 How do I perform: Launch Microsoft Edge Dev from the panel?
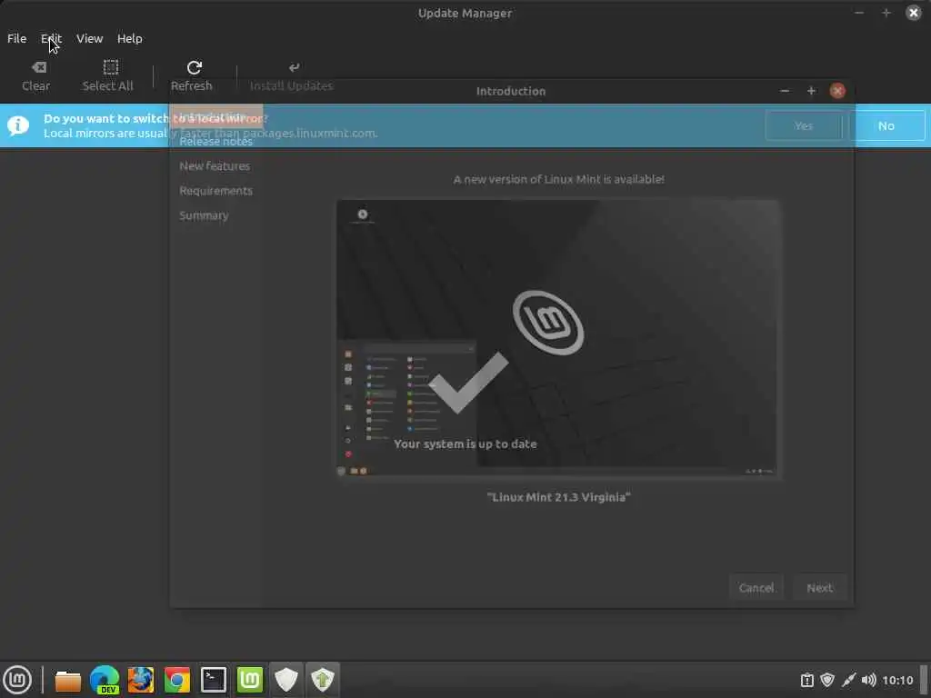point(105,680)
